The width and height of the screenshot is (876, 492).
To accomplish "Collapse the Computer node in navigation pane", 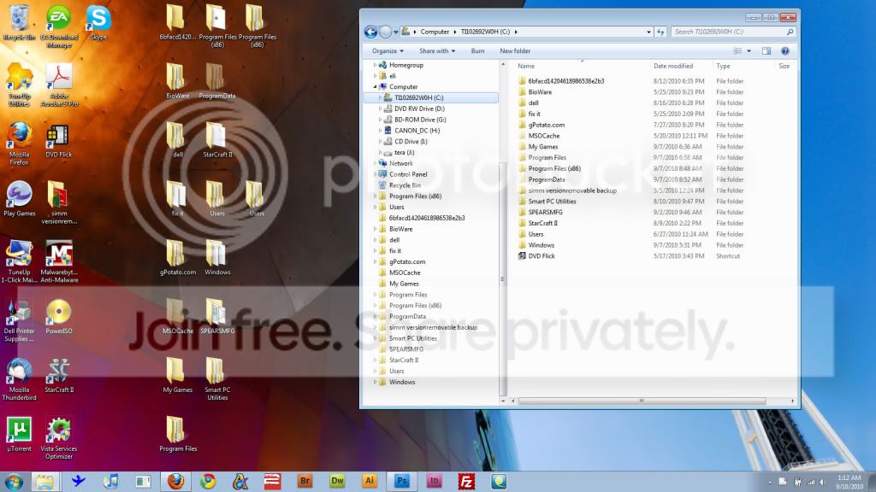I will pos(375,86).
